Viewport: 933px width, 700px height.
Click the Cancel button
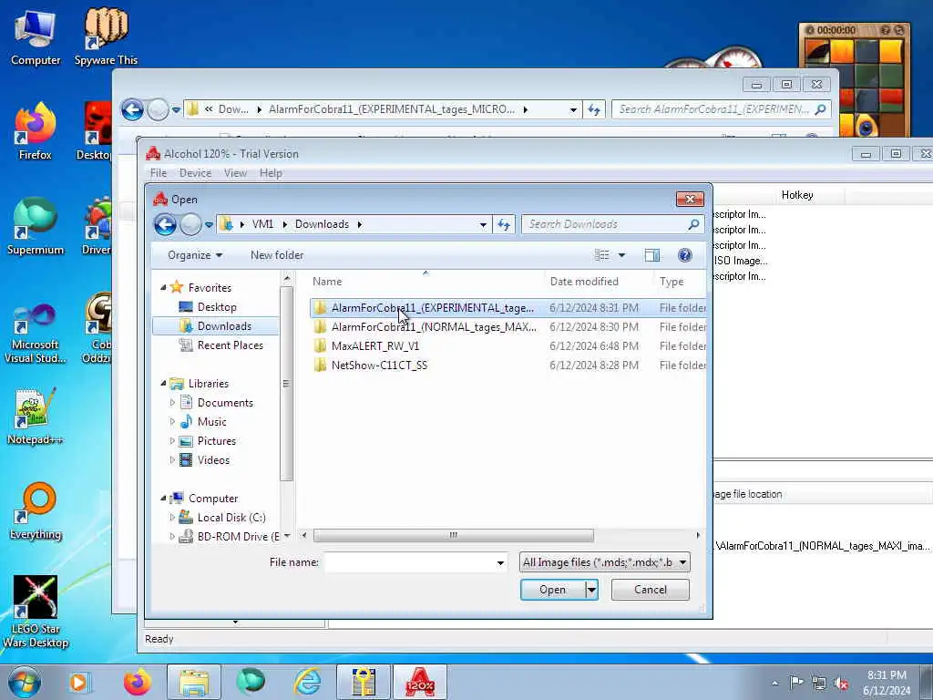point(651,590)
